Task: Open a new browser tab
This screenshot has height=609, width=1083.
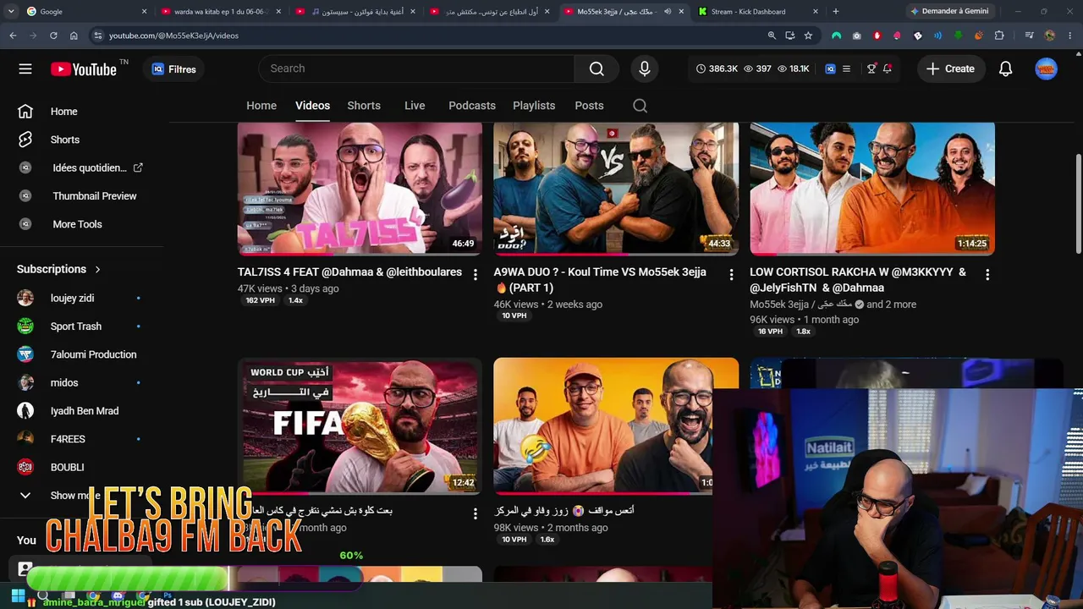Action: [x=836, y=12]
